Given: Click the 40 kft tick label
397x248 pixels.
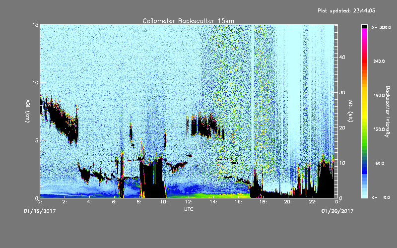Looking at the screenshot, I should pos(342,57).
